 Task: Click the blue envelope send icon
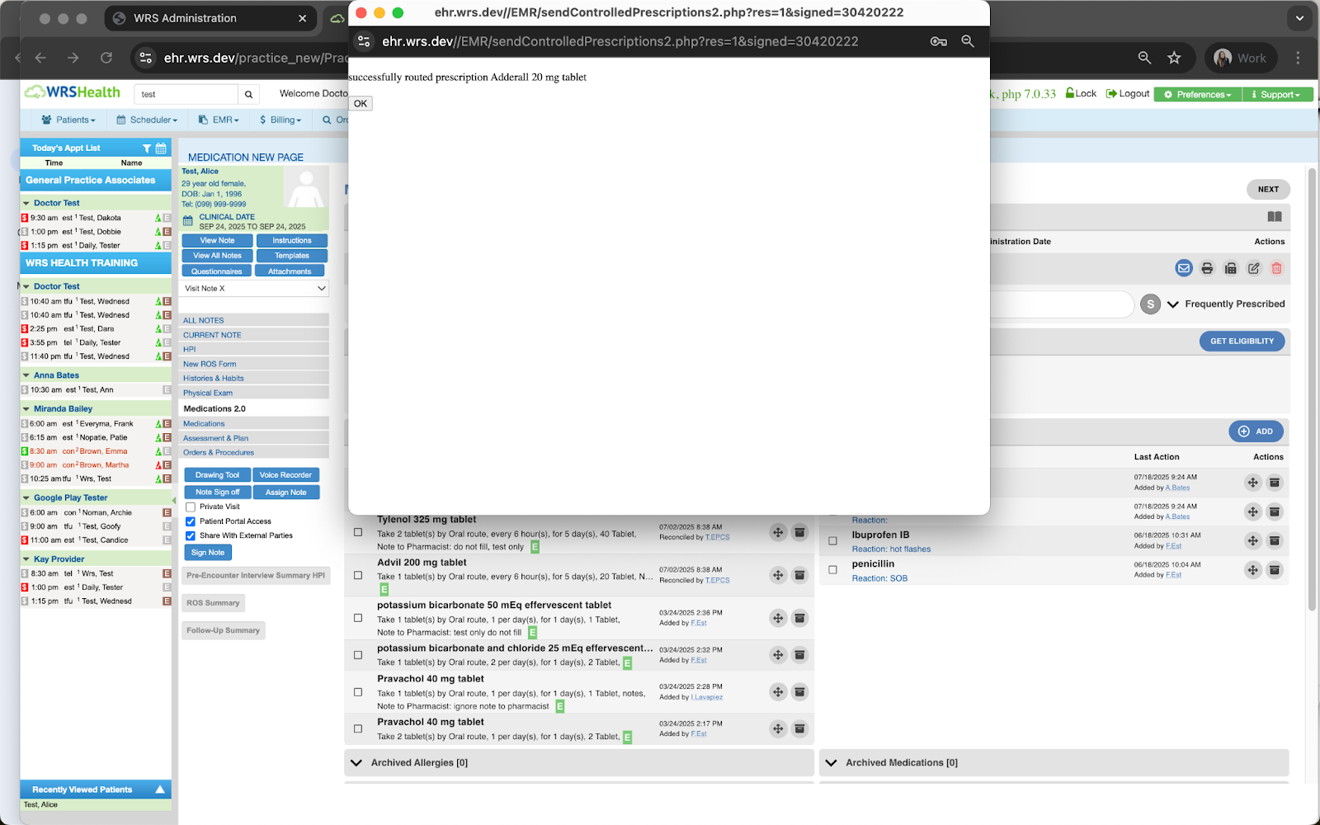(1184, 268)
